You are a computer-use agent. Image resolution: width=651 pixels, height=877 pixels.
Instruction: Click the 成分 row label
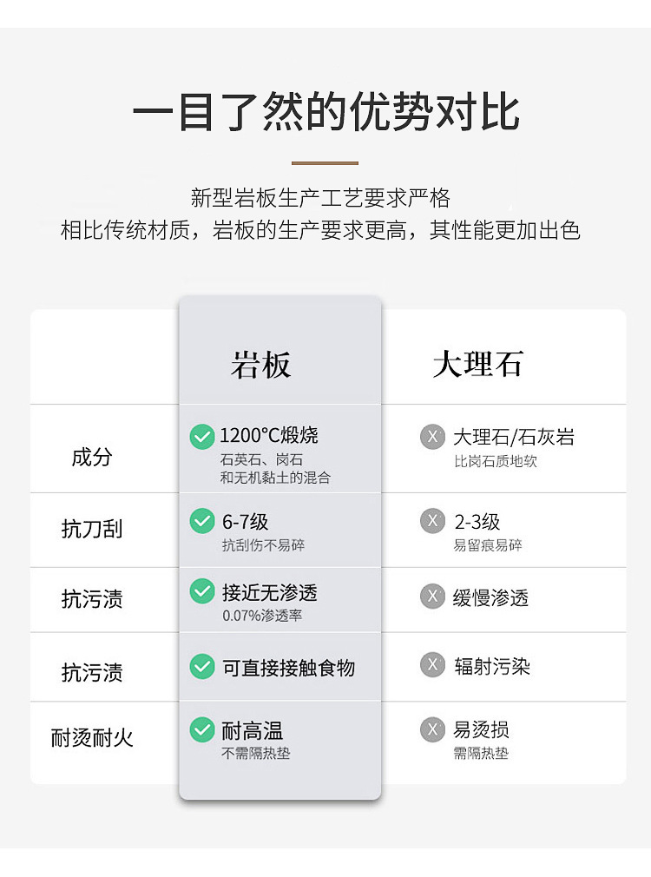92,457
